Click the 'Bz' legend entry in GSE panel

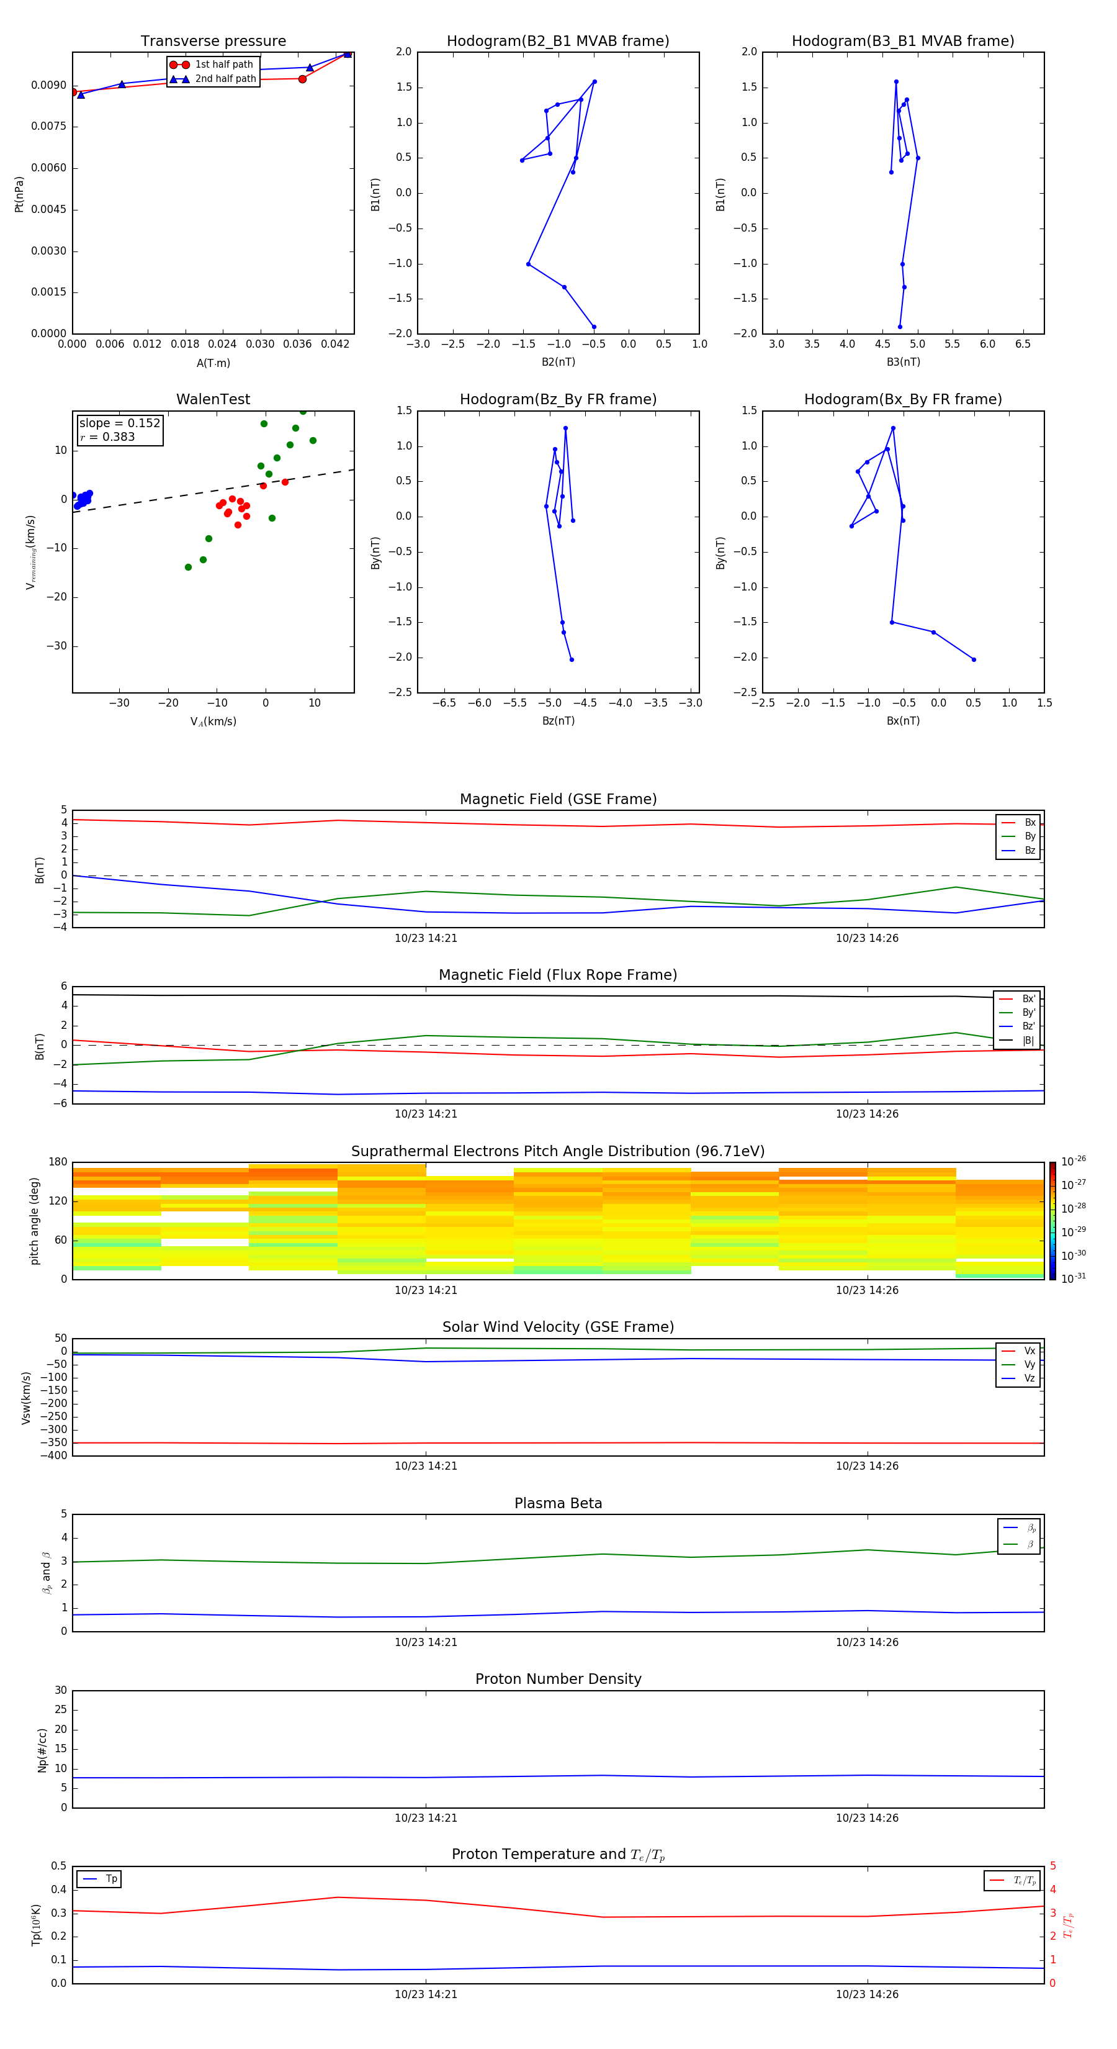click(1018, 850)
